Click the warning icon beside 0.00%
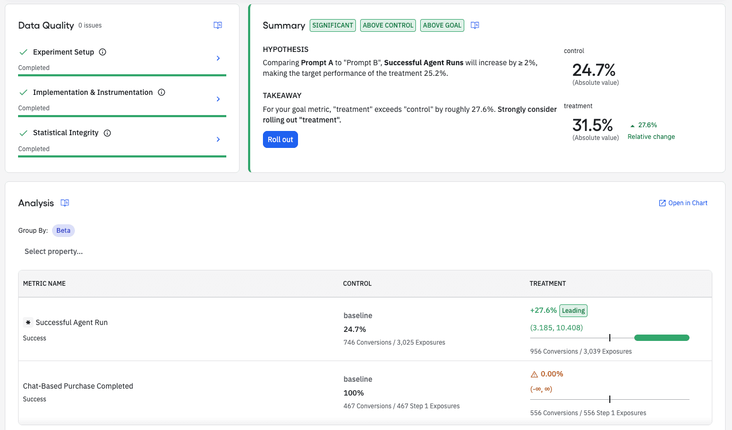The image size is (732, 430). (534, 374)
